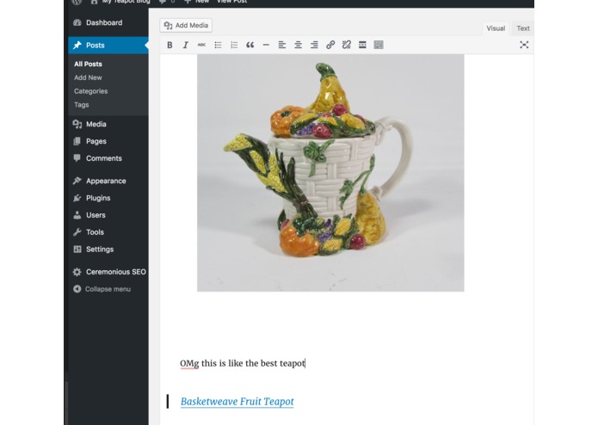Choose Add New under Posts
Image resolution: width=598 pixels, height=425 pixels.
click(x=88, y=77)
